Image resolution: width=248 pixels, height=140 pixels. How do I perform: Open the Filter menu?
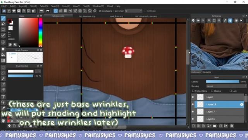(x=33, y=6)
